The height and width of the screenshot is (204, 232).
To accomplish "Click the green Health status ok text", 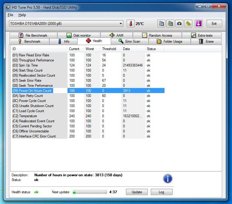I will pyautogui.click(x=36, y=192).
